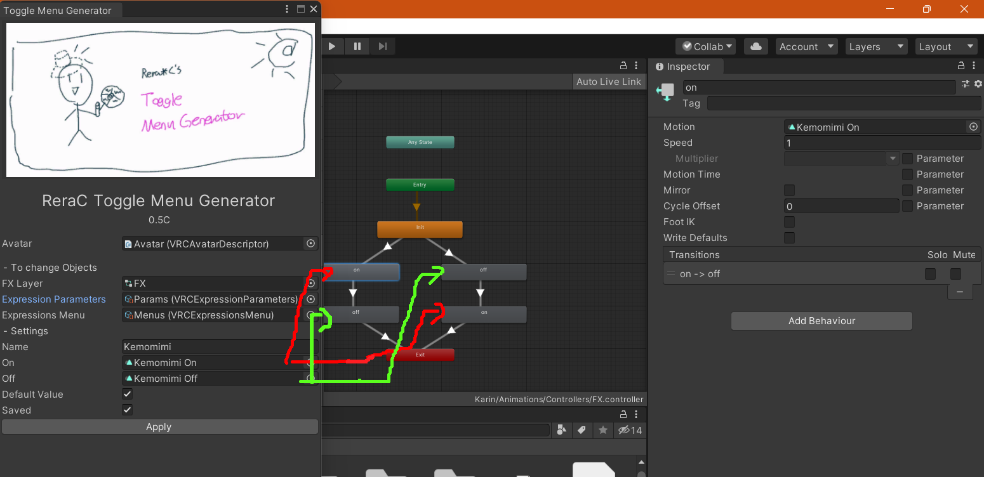Open the Animator panel kebab menu
This screenshot has height=477, width=984.
(637, 65)
